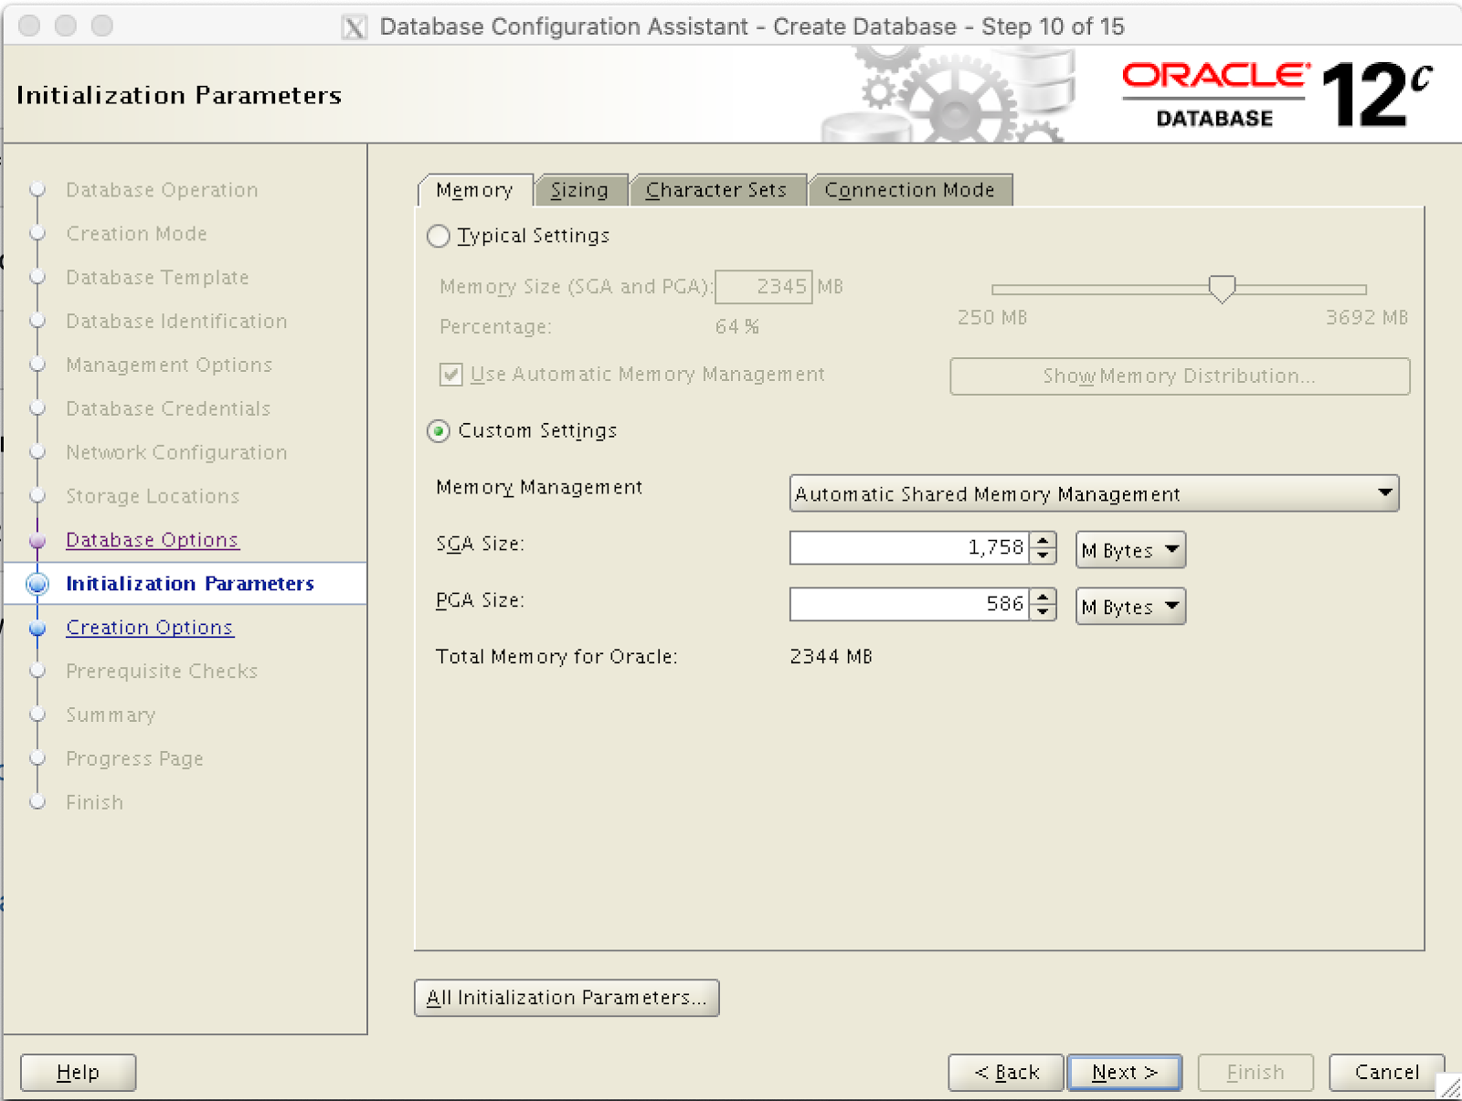
Task: Switch to the Memory tab
Action: click(x=475, y=190)
